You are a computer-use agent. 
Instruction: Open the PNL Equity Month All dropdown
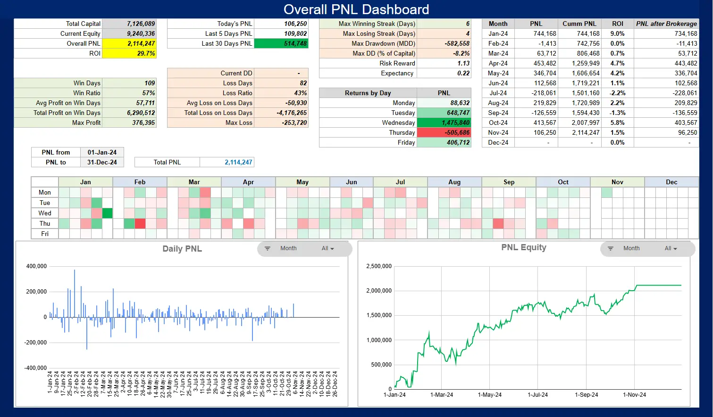click(671, 248)
